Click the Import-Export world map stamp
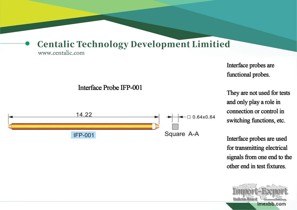The width and height of the screenshot is (297, 210). 260,191
